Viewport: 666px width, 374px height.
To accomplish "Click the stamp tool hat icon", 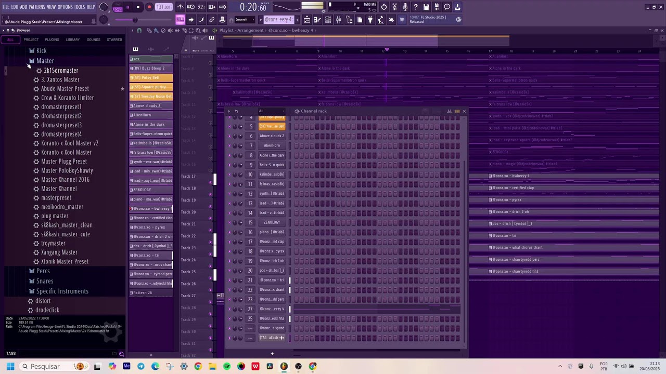I will click(x=222, y=20).
